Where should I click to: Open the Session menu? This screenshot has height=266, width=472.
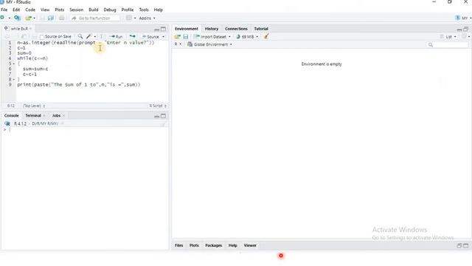pos(76,10)
